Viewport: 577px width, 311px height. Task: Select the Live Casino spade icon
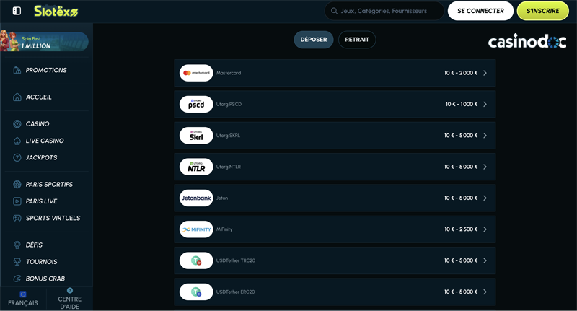point(17,141)
